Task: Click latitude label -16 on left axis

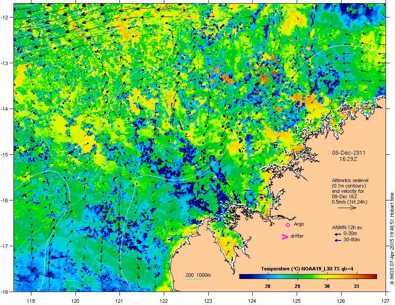Action: point(4,200)
